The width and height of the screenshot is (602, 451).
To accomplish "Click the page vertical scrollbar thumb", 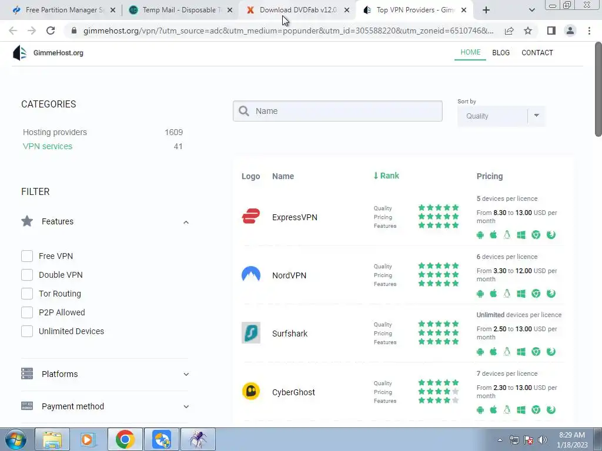I will coord(598,90).
